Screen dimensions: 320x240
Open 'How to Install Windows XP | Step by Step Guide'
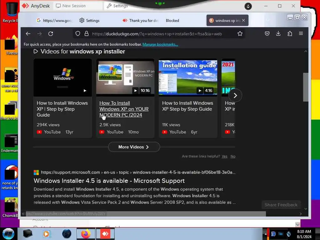[x=62, y=109]
